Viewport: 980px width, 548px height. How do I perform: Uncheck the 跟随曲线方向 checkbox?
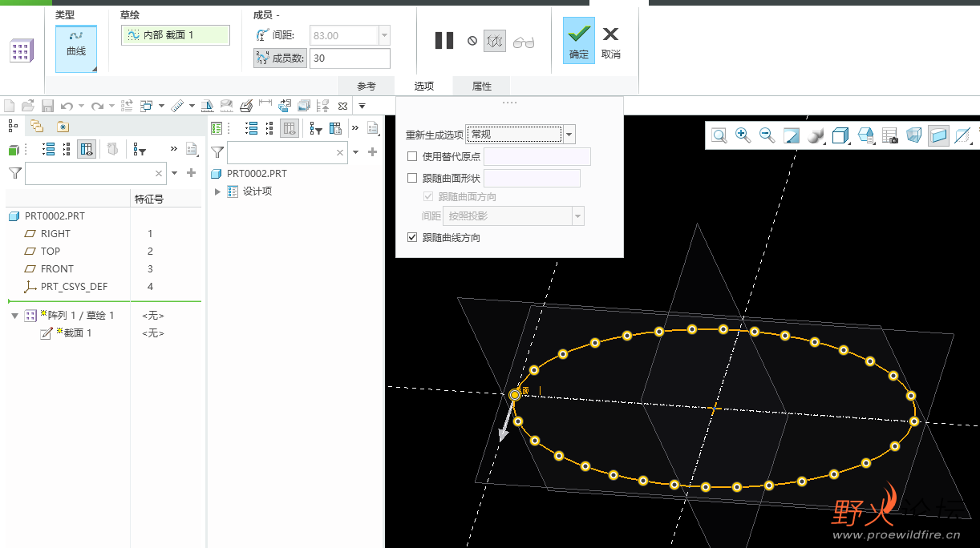(x=412, y=238)
